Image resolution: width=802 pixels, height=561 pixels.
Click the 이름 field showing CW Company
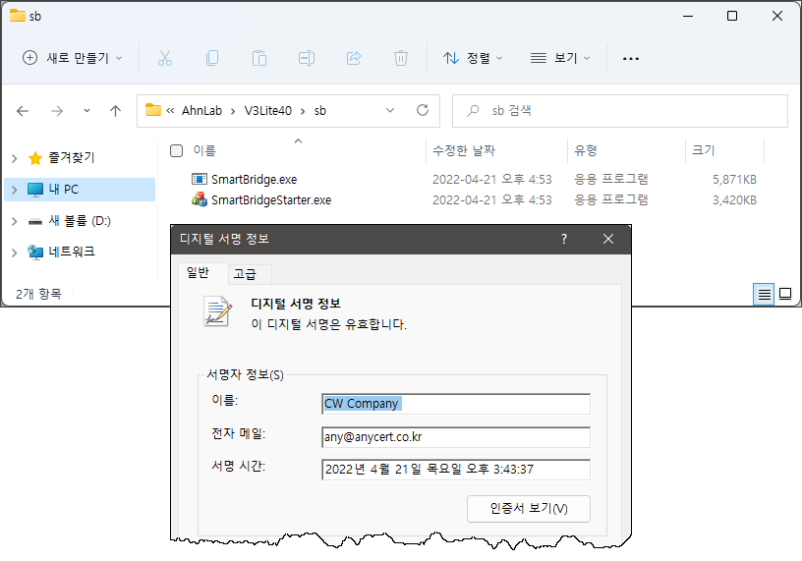456,404
